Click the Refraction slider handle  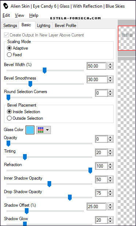(x=90, y=171)
